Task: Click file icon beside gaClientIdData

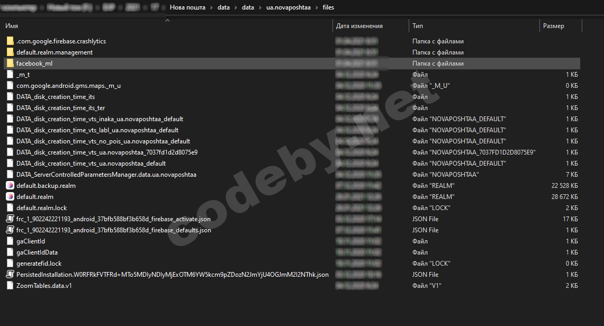Action: coord(10,252)
